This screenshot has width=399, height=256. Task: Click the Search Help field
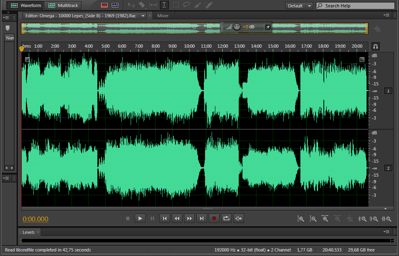tap(355, 6)
